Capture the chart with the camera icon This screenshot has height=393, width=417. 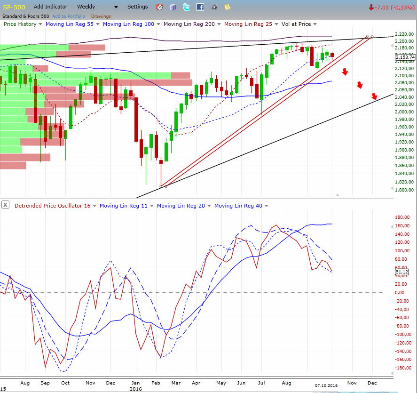[x=213, y=7]
